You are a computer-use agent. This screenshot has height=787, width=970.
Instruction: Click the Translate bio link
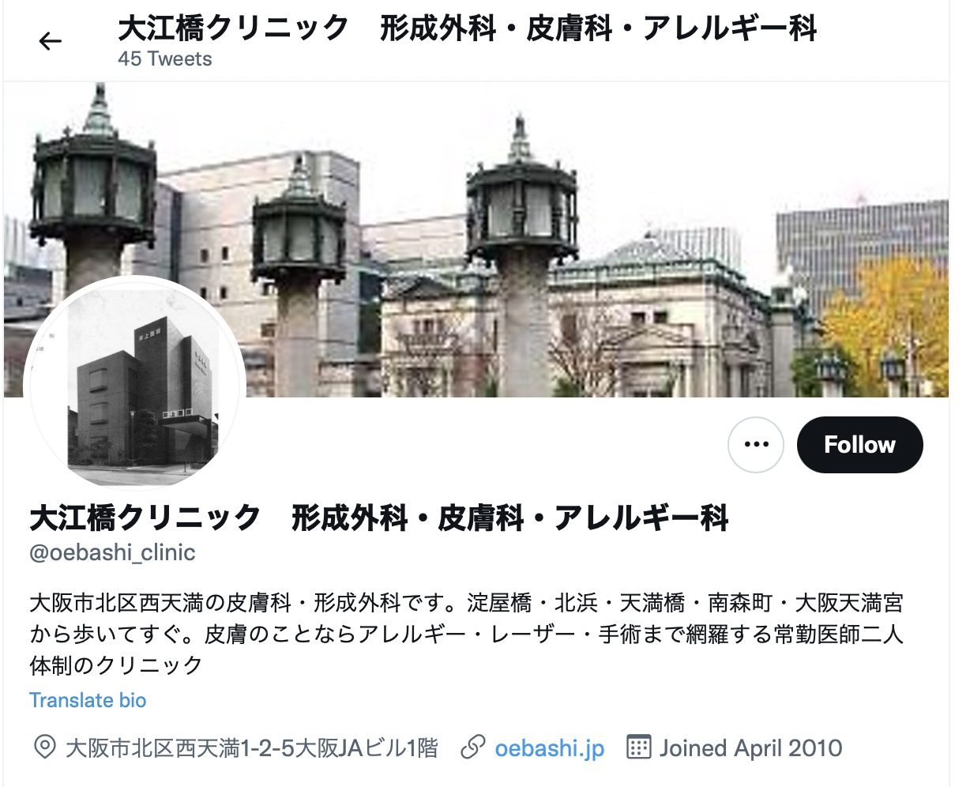coord(88,700)
